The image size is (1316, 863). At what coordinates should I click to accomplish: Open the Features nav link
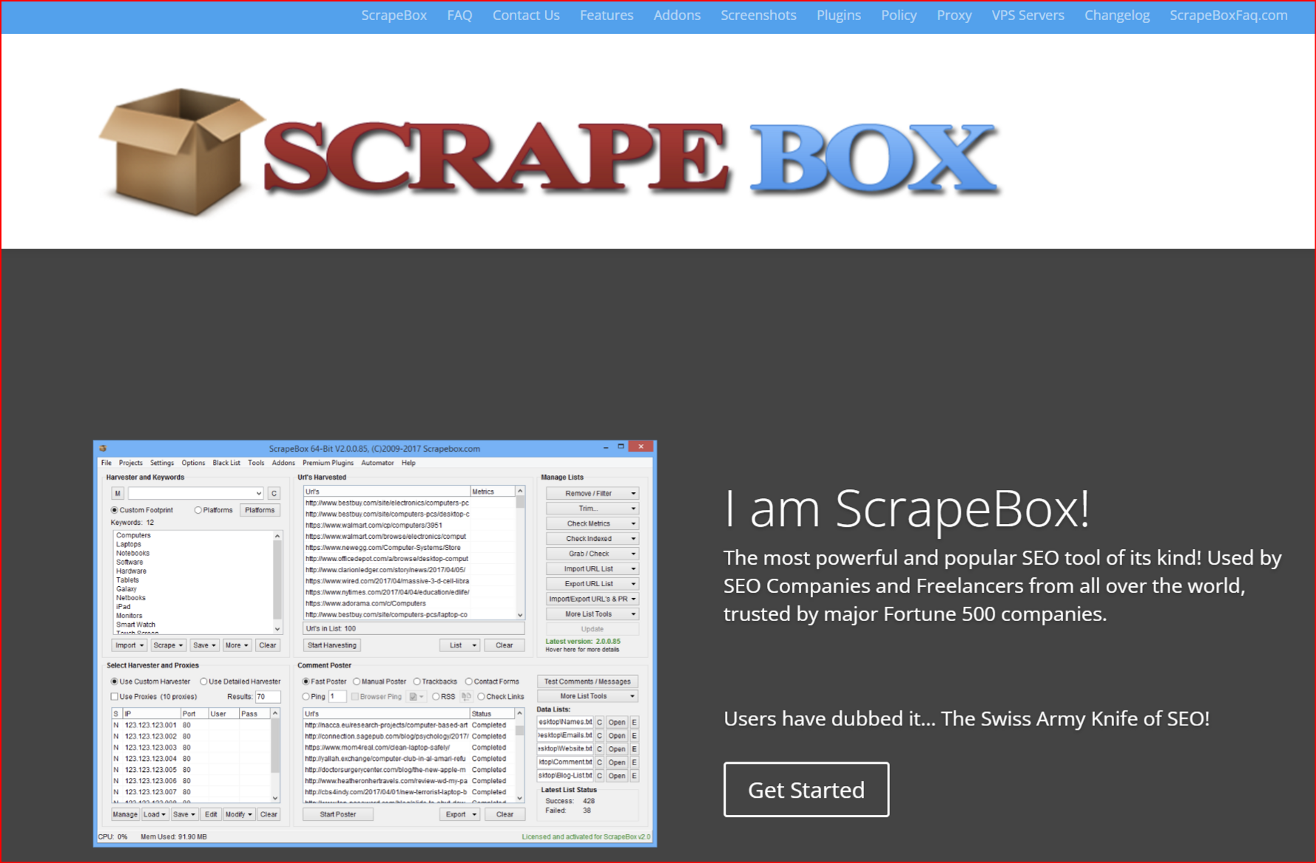click(607, 15)
